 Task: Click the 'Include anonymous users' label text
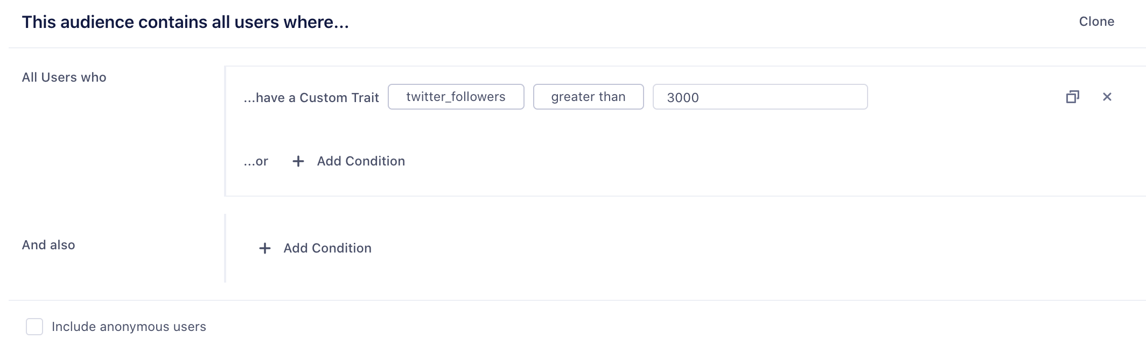click(129, 327)
